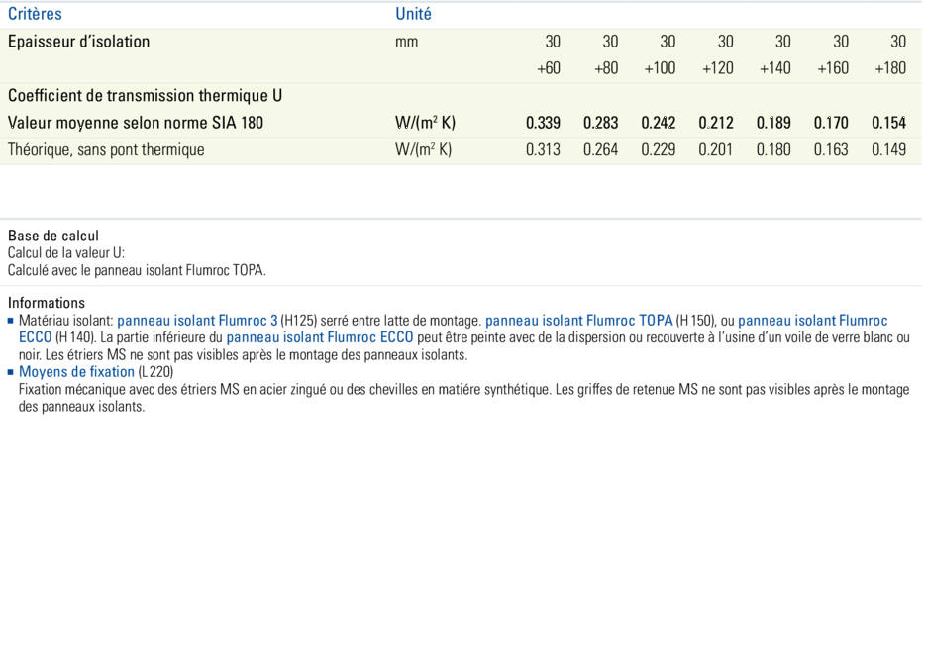Click the 0.339 SIA 180 value

543,124
